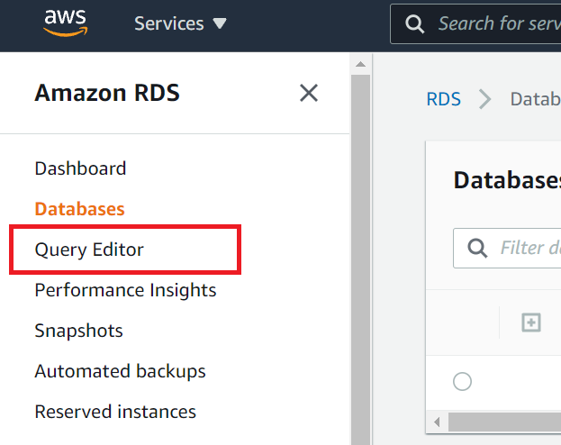The height and width of the screenshot is (445, 561).
Task: Click the horizontal scrollbar left arrow
Action: pos(438,422)
